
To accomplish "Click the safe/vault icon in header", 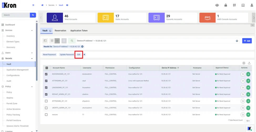I will 243,5.
